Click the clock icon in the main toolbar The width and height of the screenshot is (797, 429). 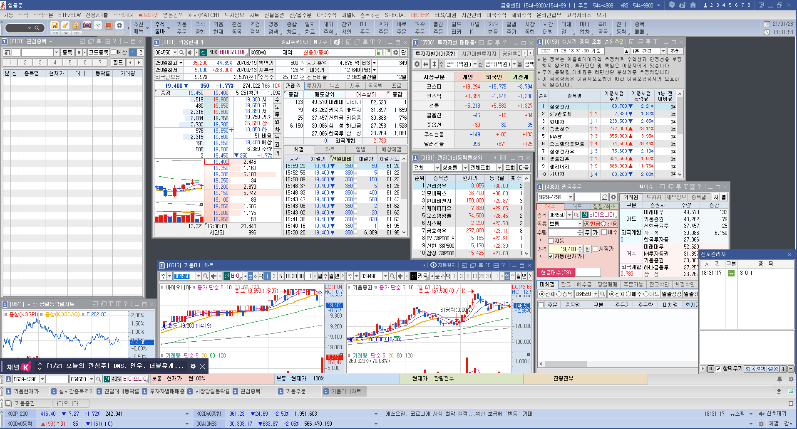point(98,25)
